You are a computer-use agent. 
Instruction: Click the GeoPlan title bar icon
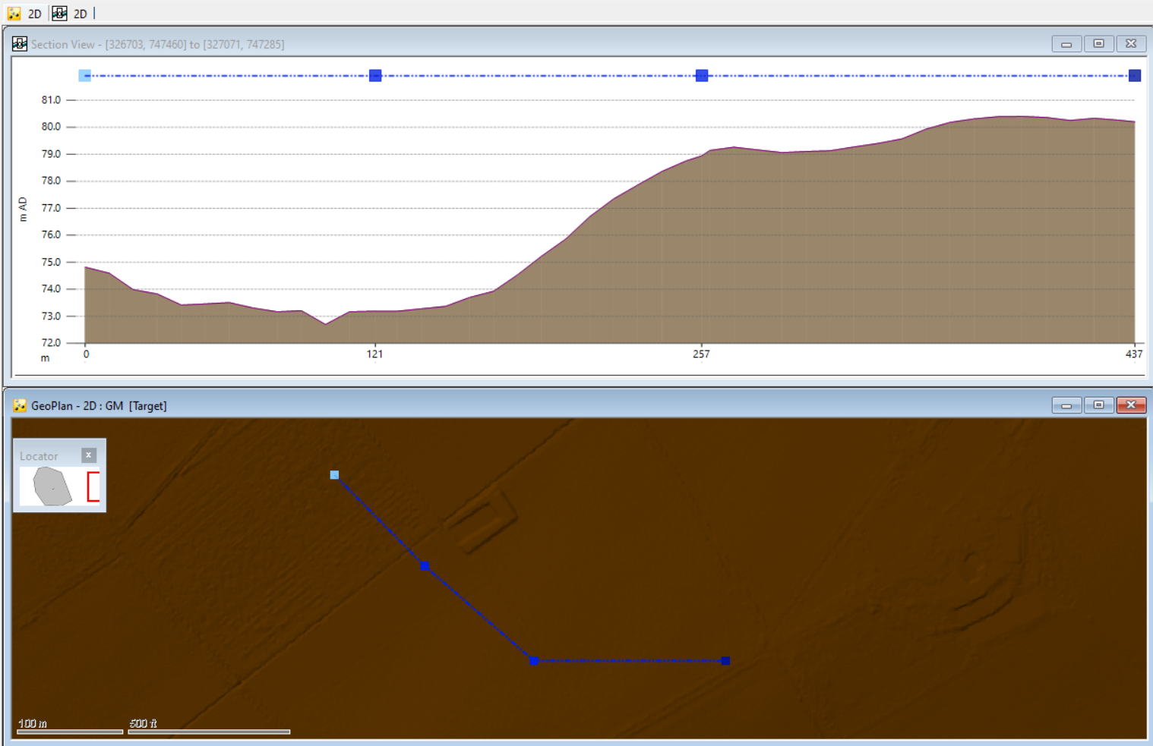click(20, 405)
